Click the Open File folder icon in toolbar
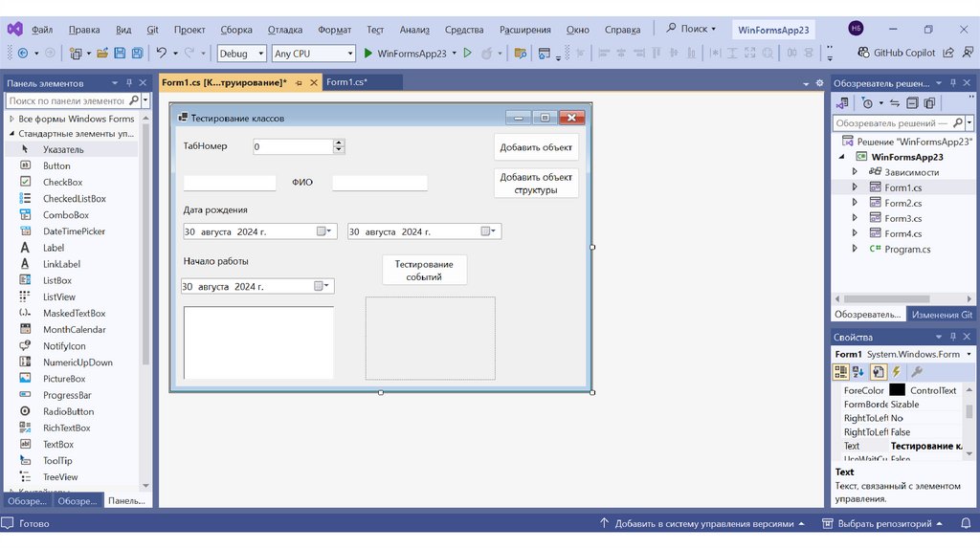The width and height of the screenshot is (980, 549). pos(101,54)
